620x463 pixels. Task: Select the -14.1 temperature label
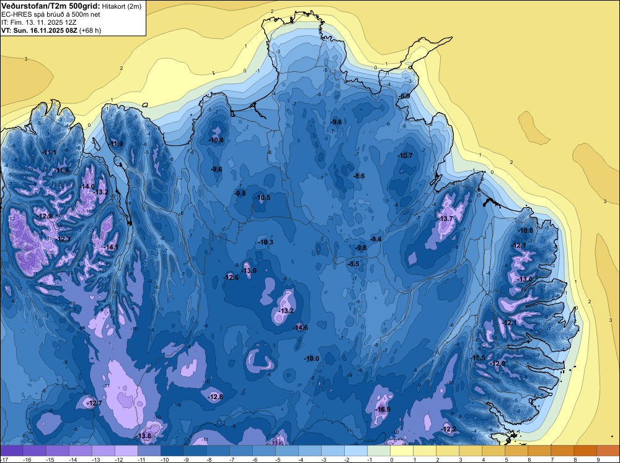pyautogui.click(x=111, y=247)
